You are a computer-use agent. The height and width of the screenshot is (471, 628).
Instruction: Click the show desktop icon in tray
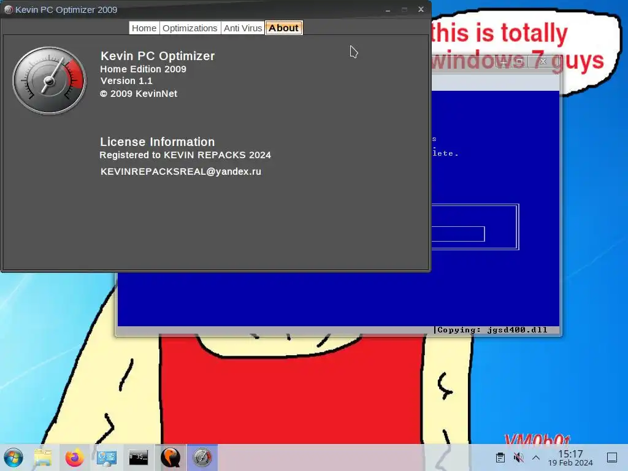(x=612, y=458)
